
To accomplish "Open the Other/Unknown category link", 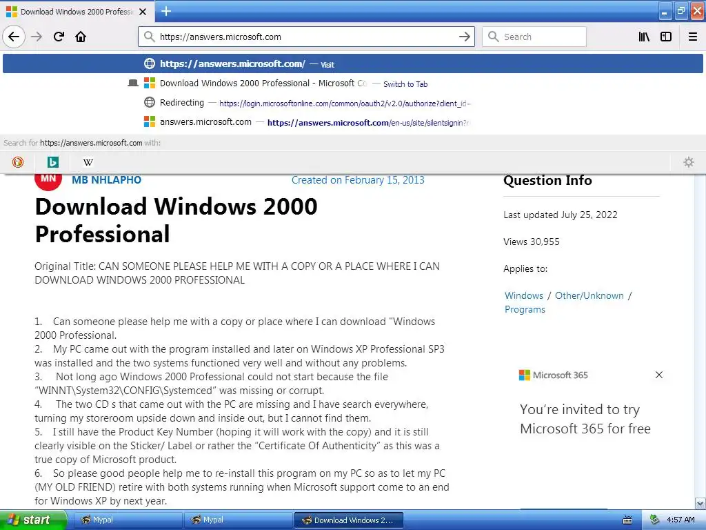I will point(589,295).
